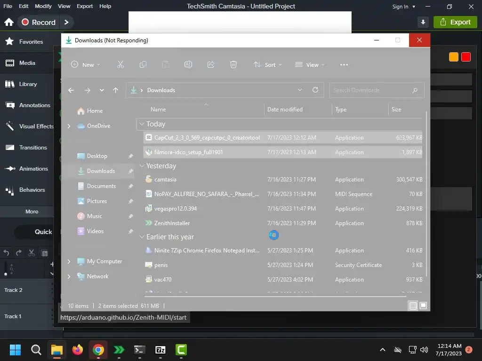482x361 pixels.
Task: Click the green Export button
Action: click(x=455, y=22)
